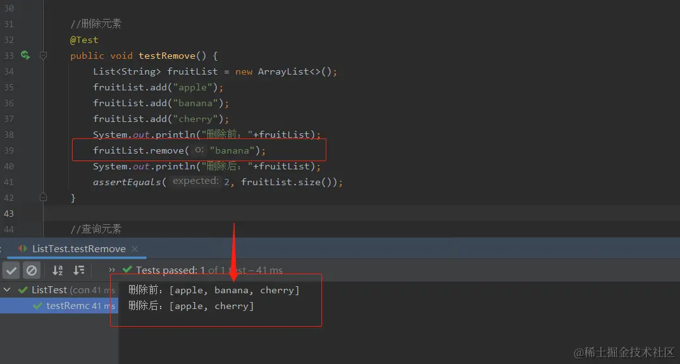Select the testRemove test result row
This screenshot has height=364, width=680.
59,305
